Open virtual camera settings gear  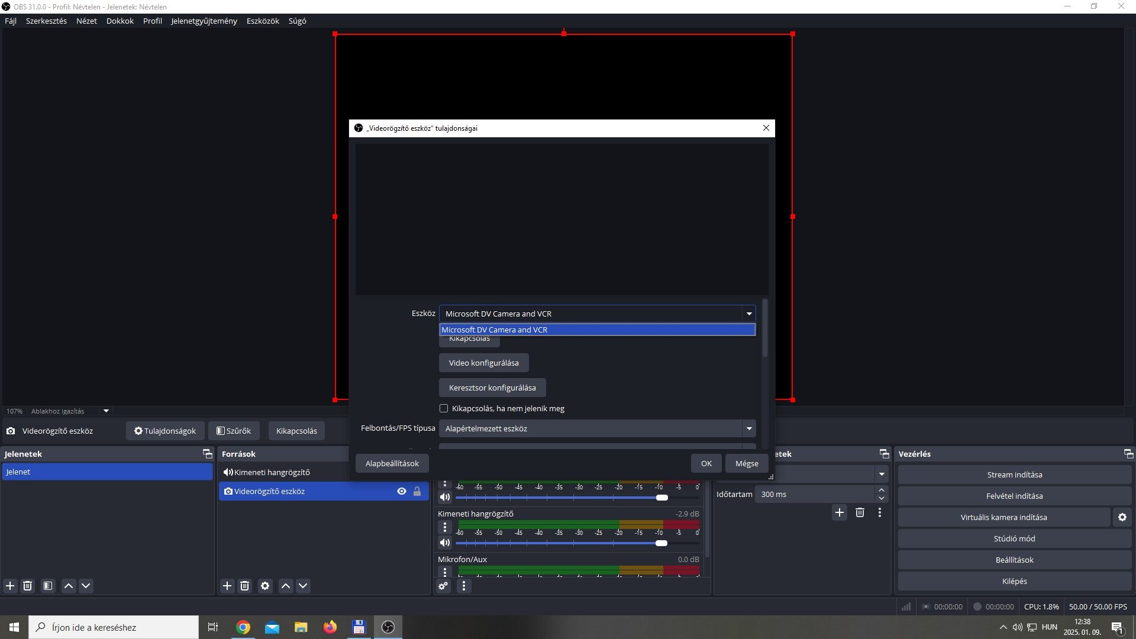point(1122,517)
